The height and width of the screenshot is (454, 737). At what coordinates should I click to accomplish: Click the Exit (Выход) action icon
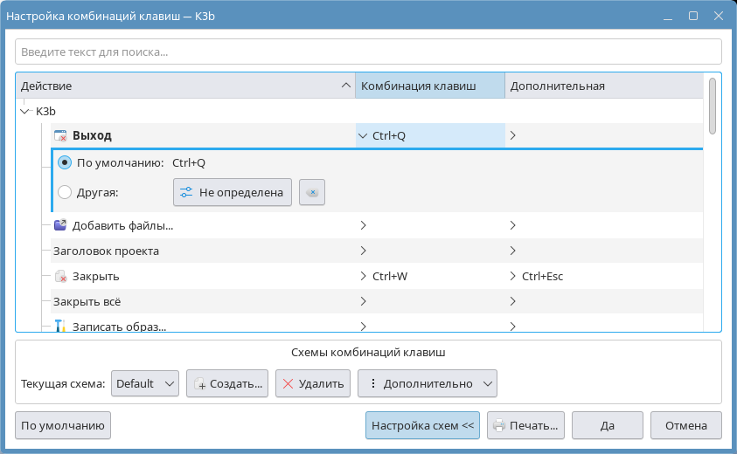click(60, 136)
